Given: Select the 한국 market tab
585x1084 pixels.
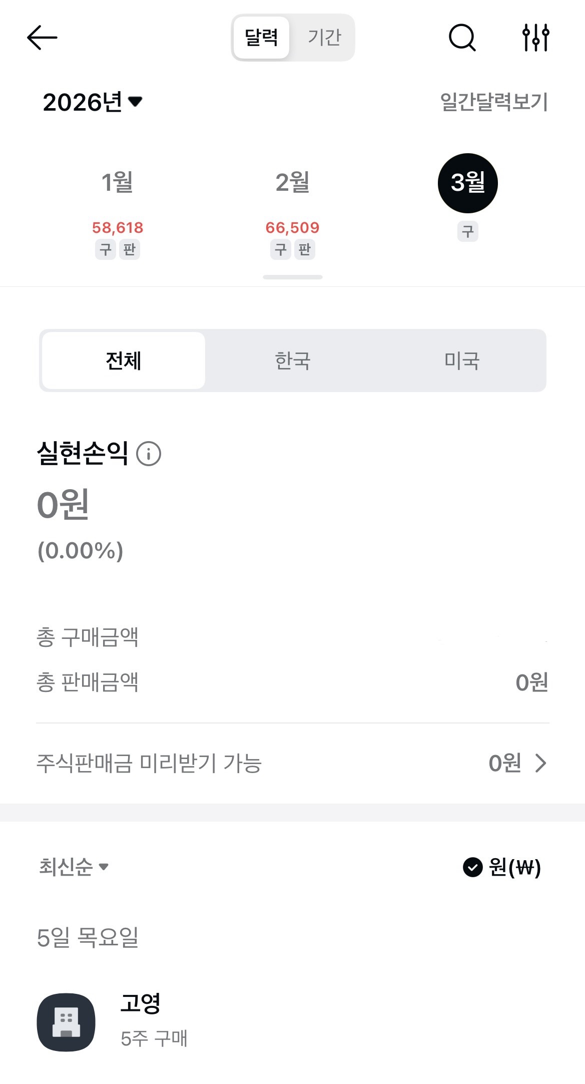Looking at the screenshot, I should (x=293, y=360).
